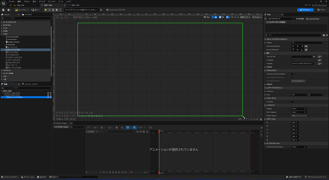Click the Tool Tip Text bind link icon
Screen dimensions: 329x180
tap(319, 57)
